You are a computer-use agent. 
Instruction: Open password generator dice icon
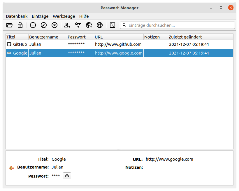(x=113, y=25)
